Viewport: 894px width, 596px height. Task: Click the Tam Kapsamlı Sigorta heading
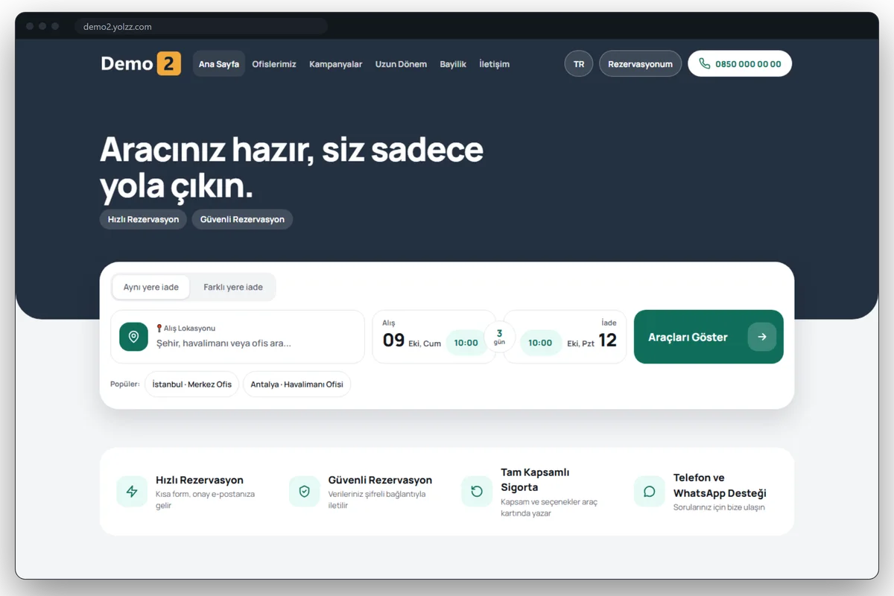535,480
